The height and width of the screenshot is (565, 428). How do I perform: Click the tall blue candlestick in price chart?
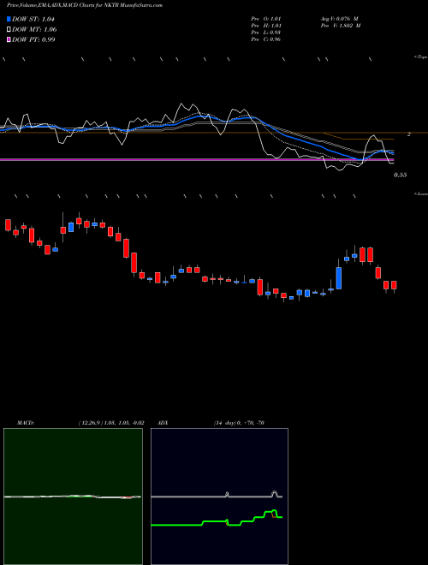click(339, 278)
